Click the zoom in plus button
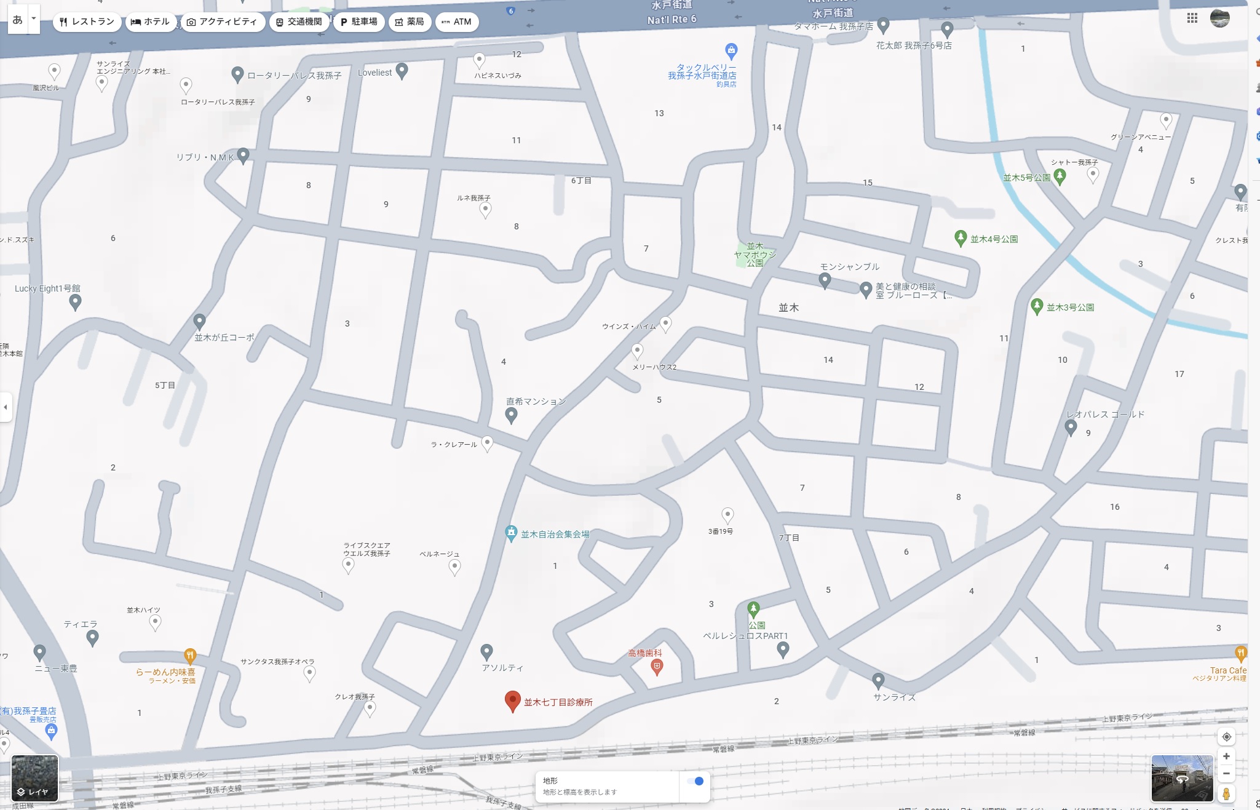Image resolution: width=1260 pixels, height=810 pixels. [x=1226, y=756]
